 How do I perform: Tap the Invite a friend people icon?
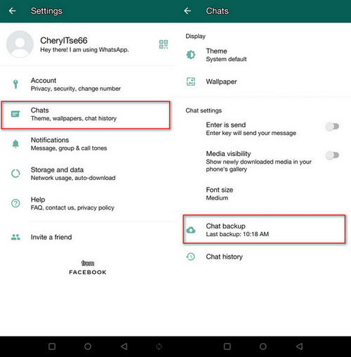pyautogui.click(x=15, y=237)
